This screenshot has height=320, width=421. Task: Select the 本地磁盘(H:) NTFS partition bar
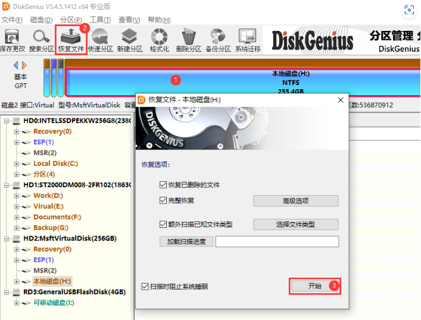(x=243, y=82)
